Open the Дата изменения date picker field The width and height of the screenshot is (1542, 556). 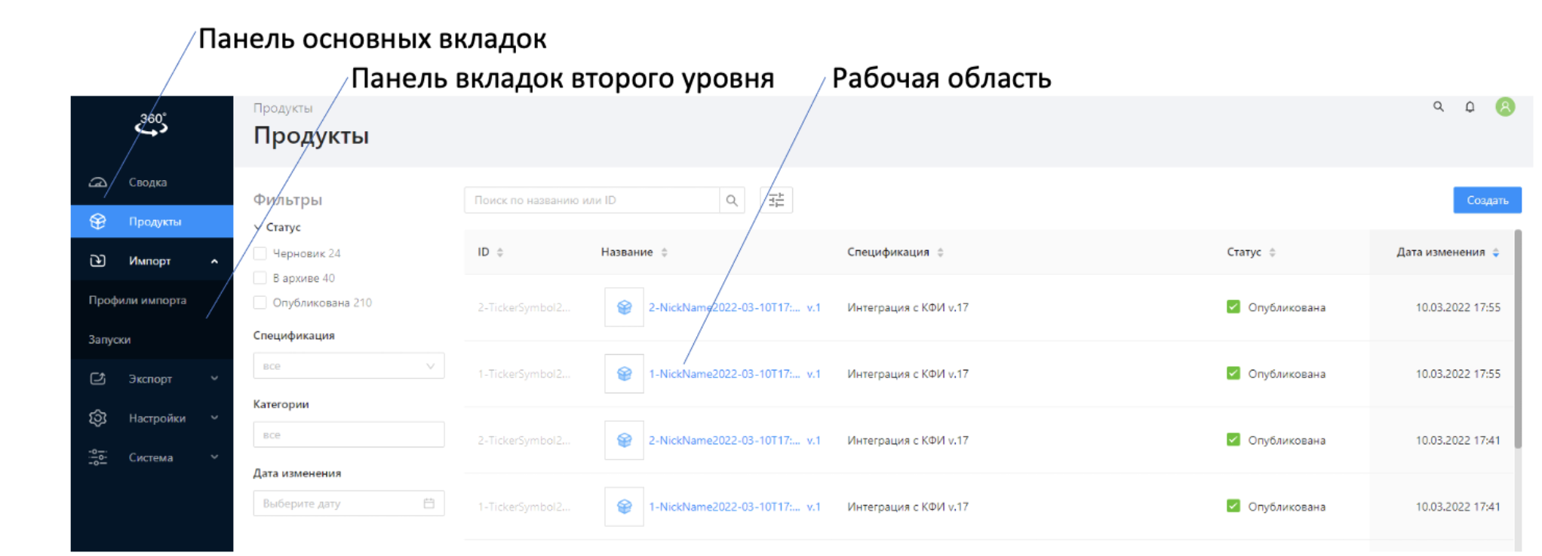click(x=349, y=503)
